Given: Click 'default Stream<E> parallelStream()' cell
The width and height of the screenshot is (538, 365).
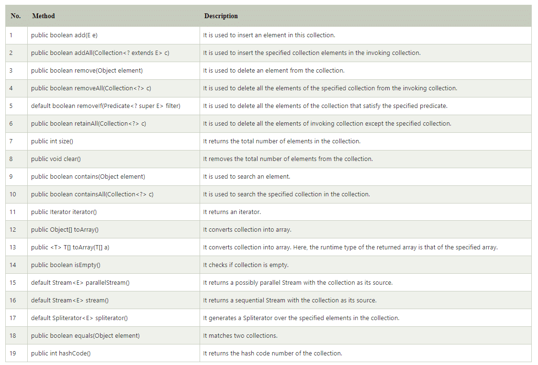Looking at the screenshot, I should click(x=113, y=283).
